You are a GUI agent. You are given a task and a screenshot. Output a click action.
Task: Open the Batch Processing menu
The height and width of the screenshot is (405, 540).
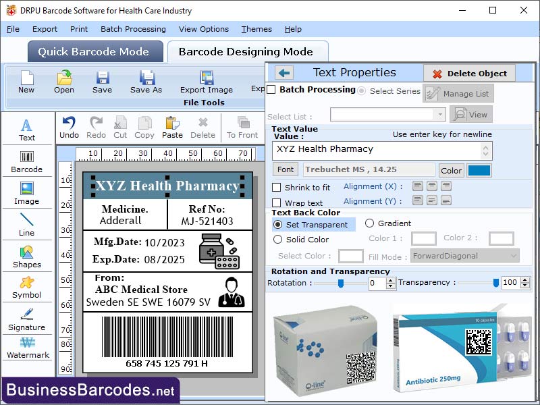(x=133, y=29)
